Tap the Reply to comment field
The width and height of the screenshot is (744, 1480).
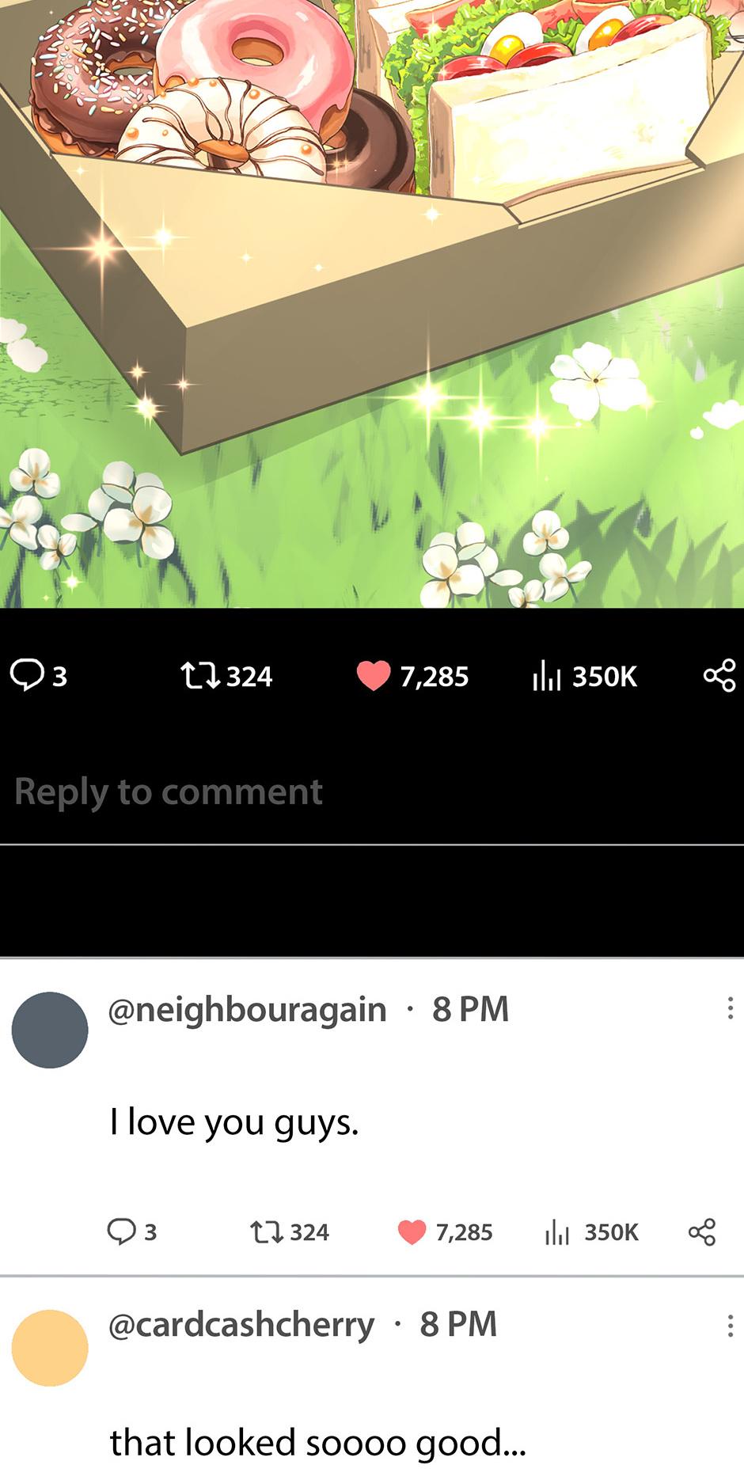pos(372,792)
